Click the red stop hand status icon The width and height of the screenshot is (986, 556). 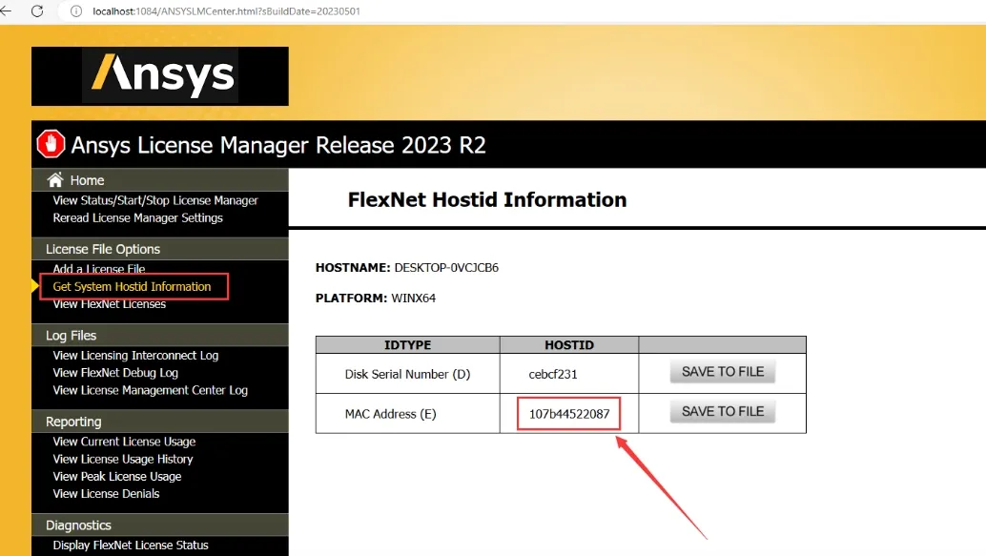(51, 144)
